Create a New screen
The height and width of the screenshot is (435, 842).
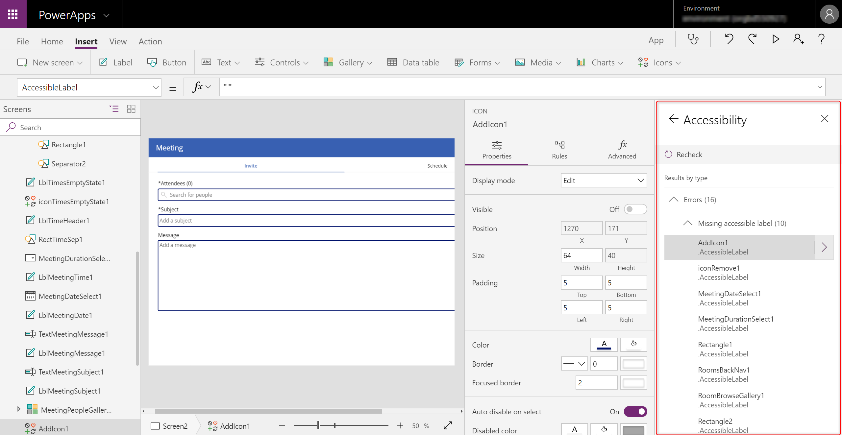(x=50, y=62)
